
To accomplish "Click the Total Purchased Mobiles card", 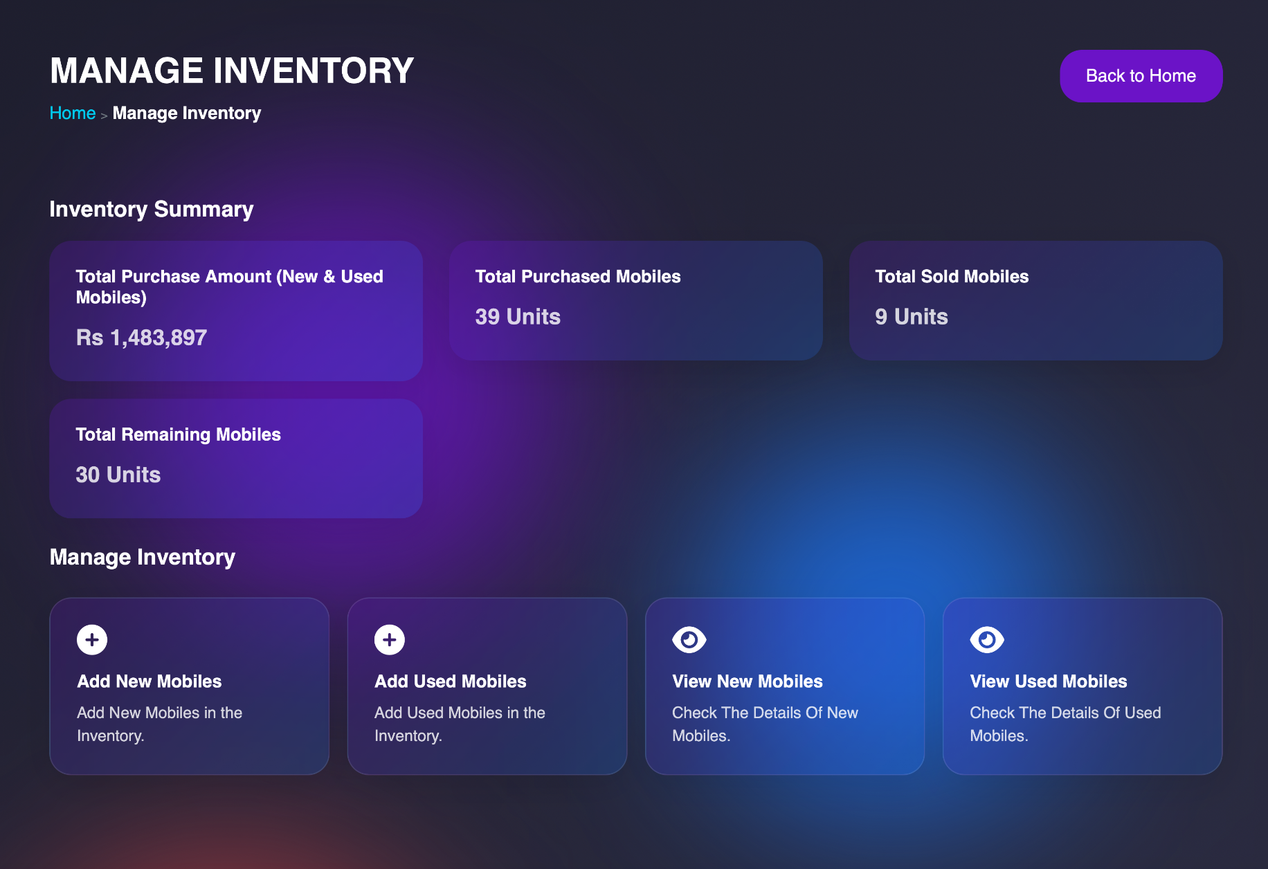I will [x=636, y=301].
